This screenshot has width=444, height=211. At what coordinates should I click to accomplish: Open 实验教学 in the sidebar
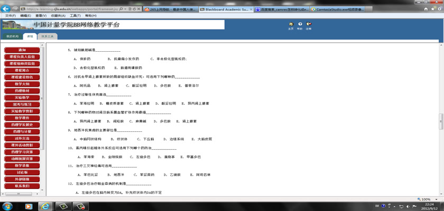pos(22,98)
